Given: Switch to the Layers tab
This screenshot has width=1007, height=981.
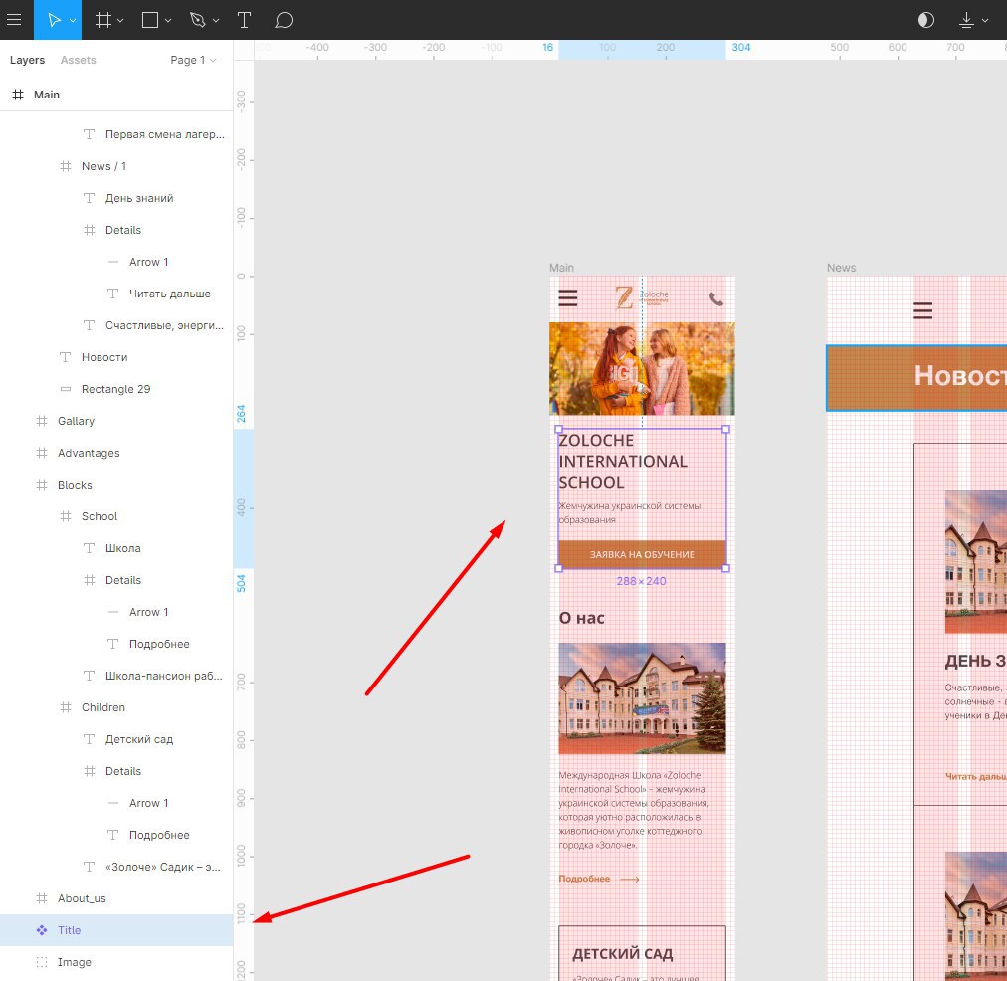Looking at the screenshot, I should click(27, 60).
